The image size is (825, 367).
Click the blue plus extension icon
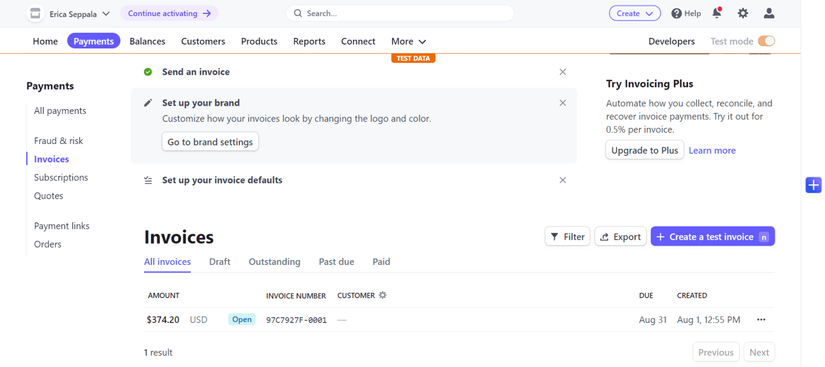pyautogui.click(x=813, y=185)
